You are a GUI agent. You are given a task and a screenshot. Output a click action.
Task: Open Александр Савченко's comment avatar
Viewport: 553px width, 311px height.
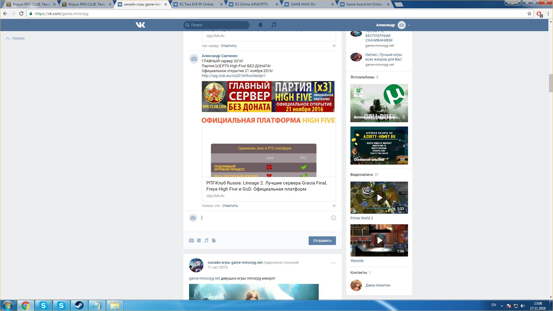pyautogui.click(x=194, y=59)
